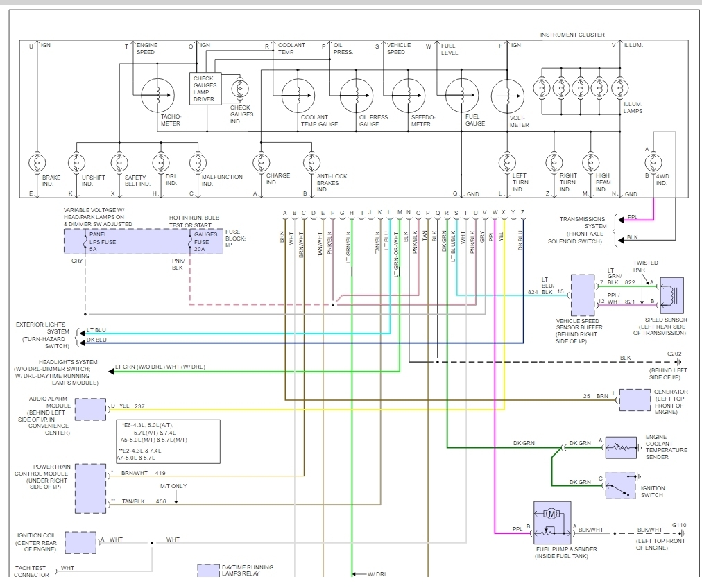Click the anti-lock brakes indicator lamp

pos(311,164)
